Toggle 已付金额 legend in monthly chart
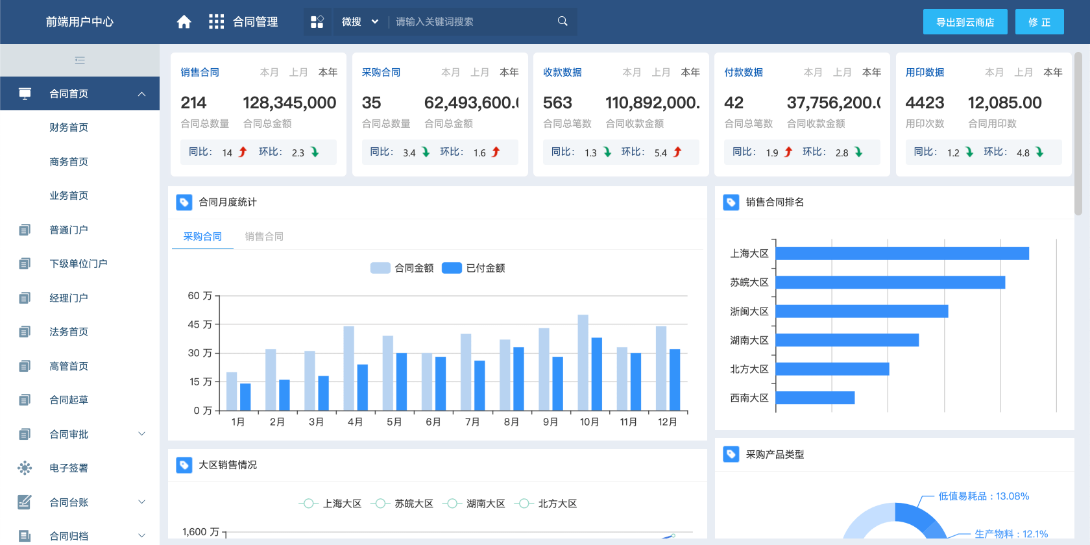 [473, 268]
